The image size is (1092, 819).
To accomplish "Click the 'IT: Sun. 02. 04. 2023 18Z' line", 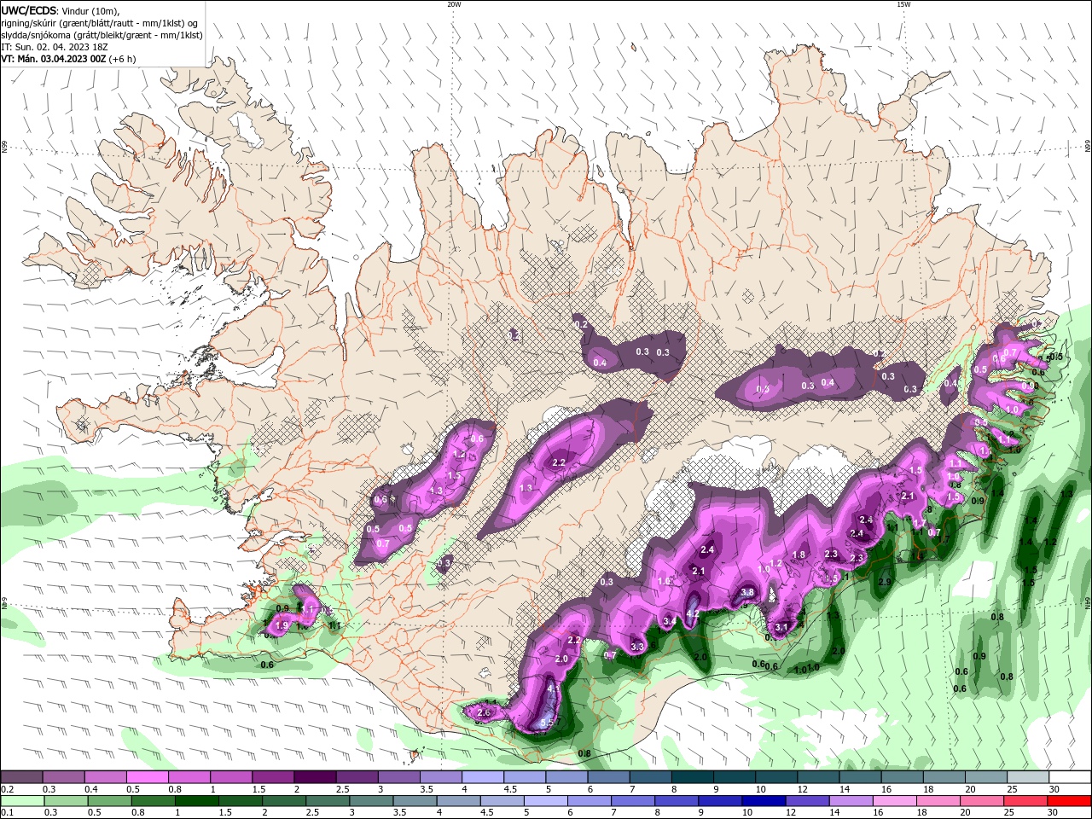I will [x=53, y=47].
